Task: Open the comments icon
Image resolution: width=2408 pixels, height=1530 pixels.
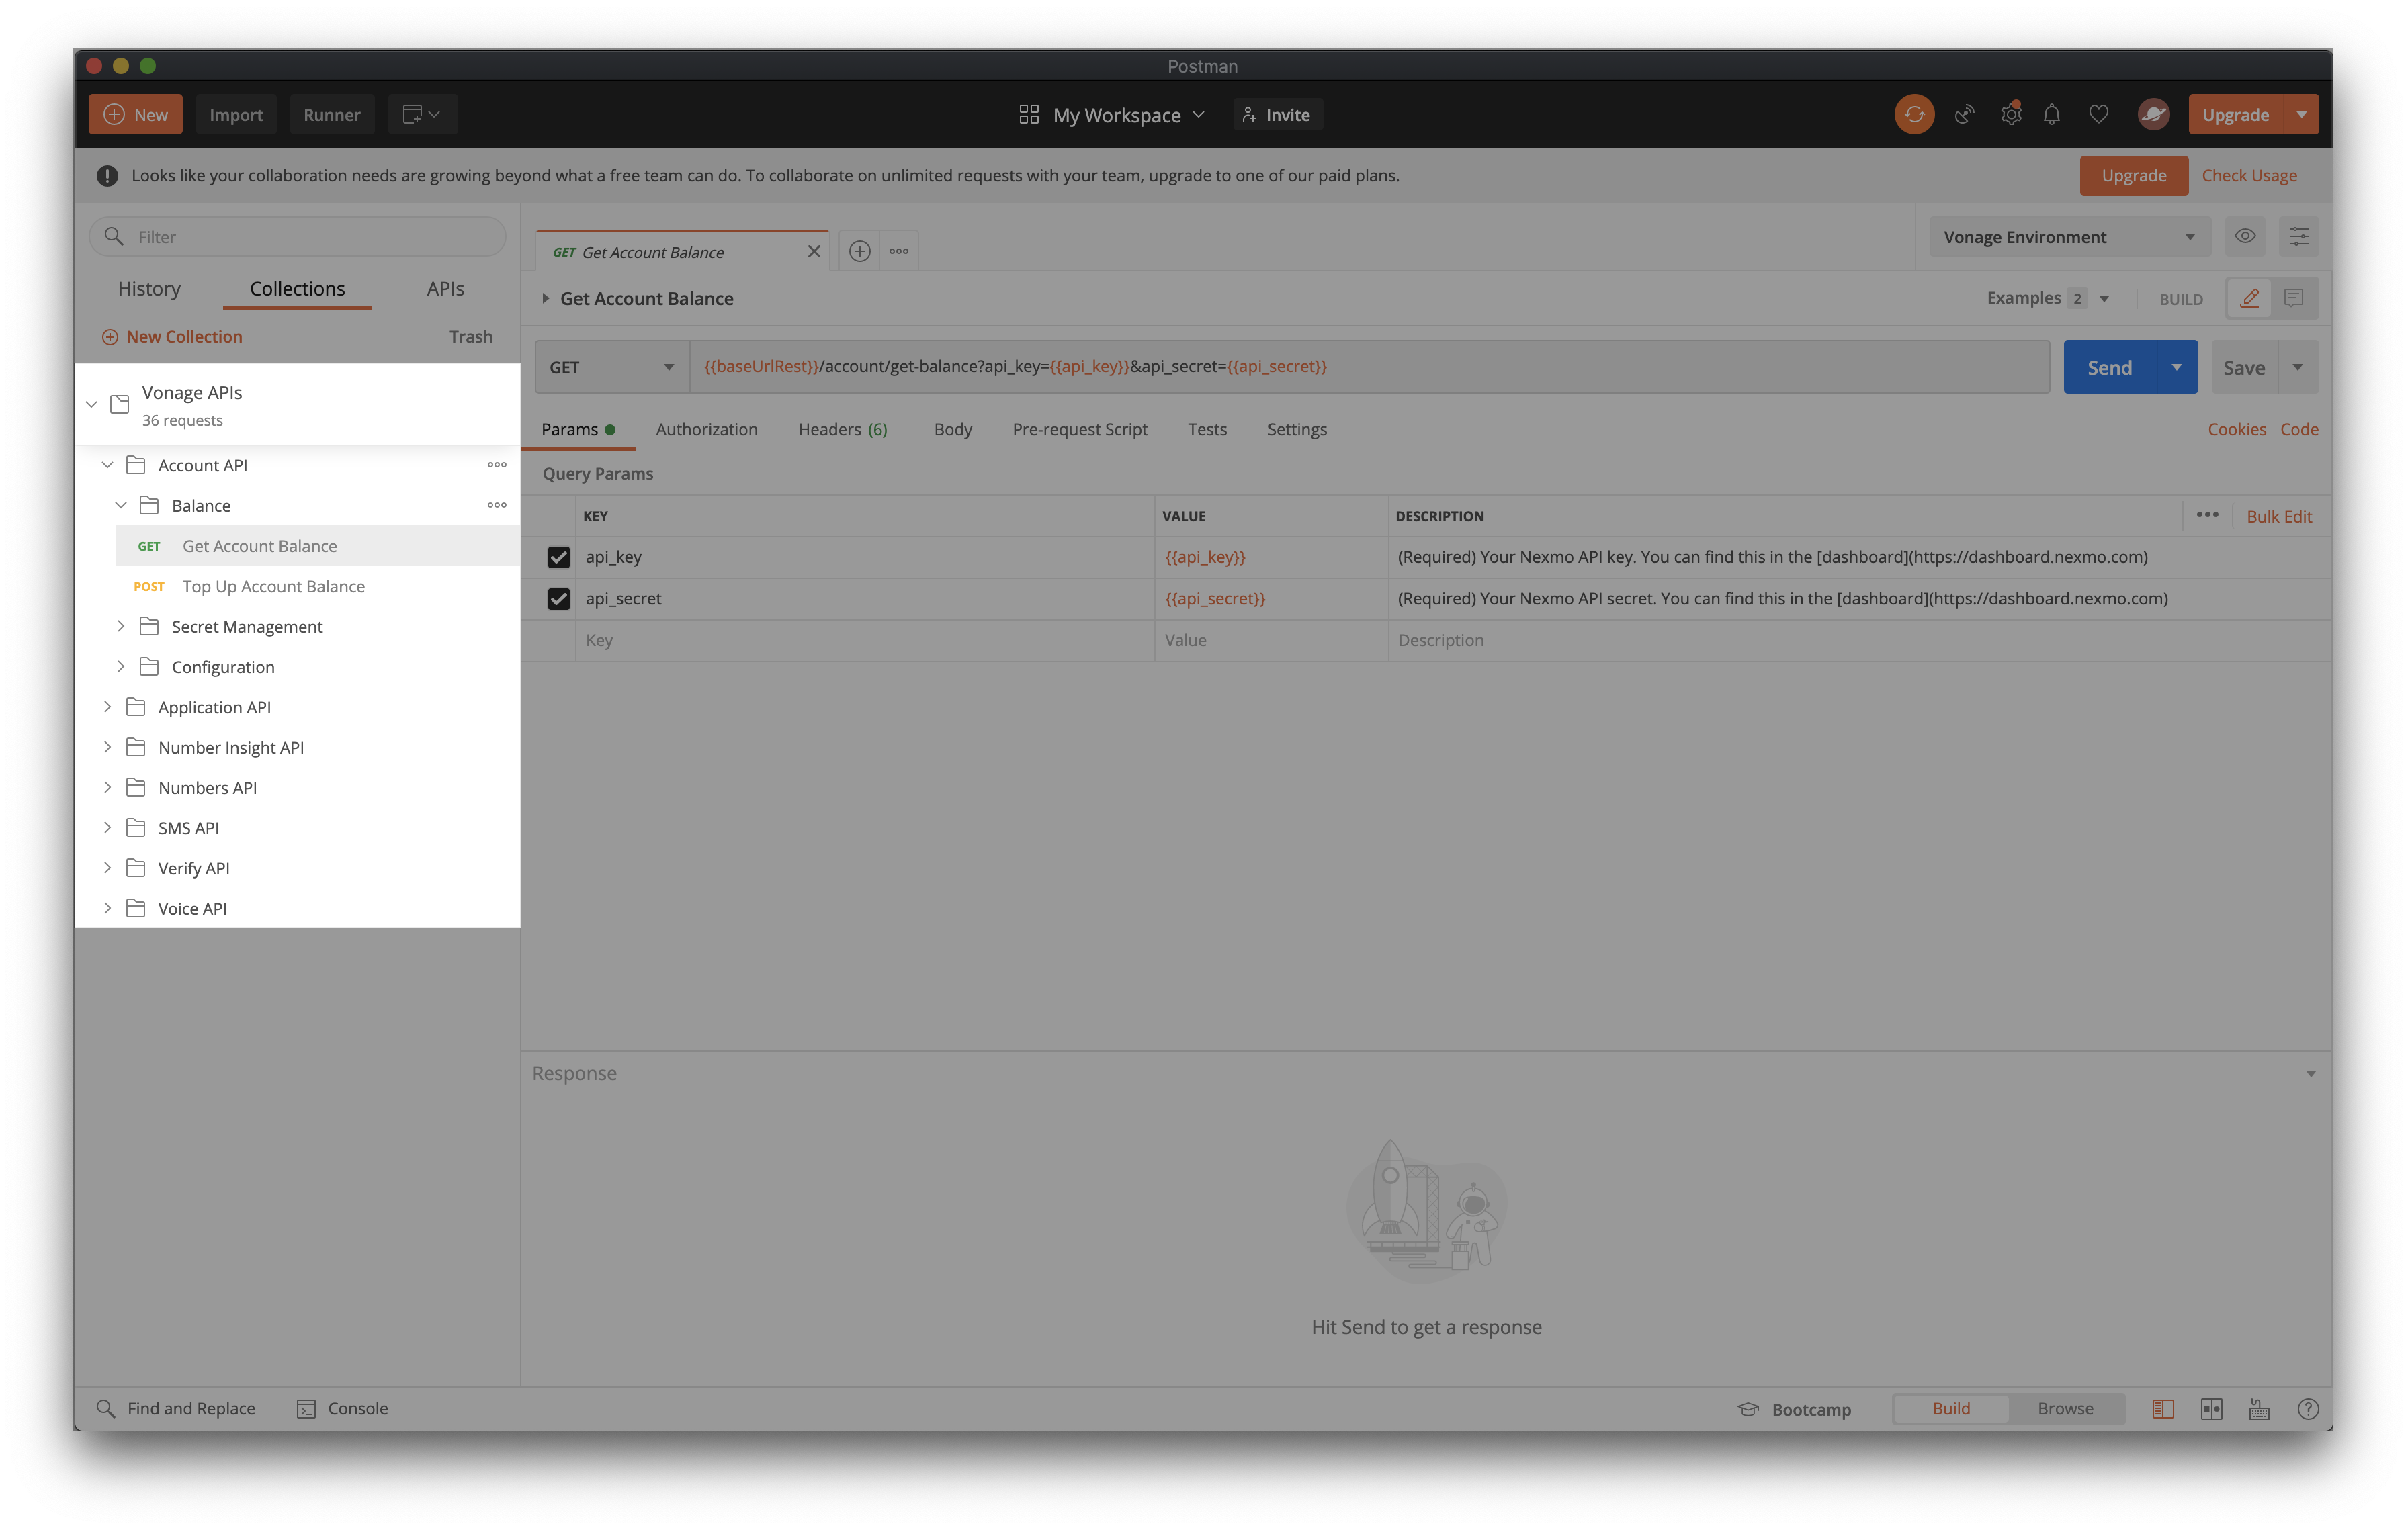Action: tap(2294, 298)
